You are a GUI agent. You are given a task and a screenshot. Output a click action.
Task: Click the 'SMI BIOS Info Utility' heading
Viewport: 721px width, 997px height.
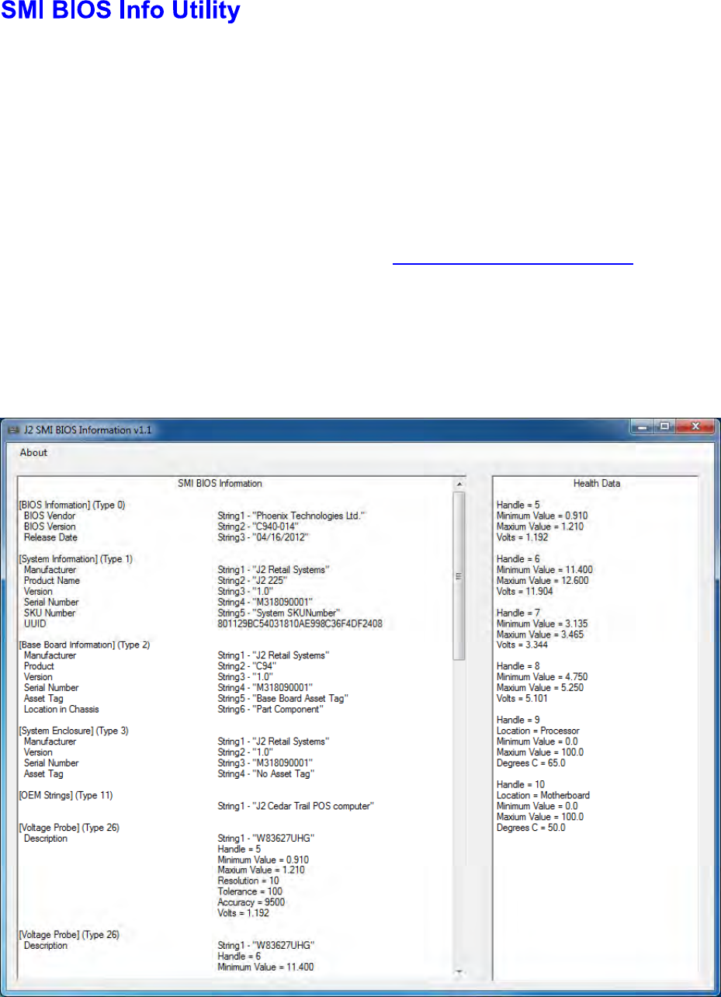coord(120,12)
